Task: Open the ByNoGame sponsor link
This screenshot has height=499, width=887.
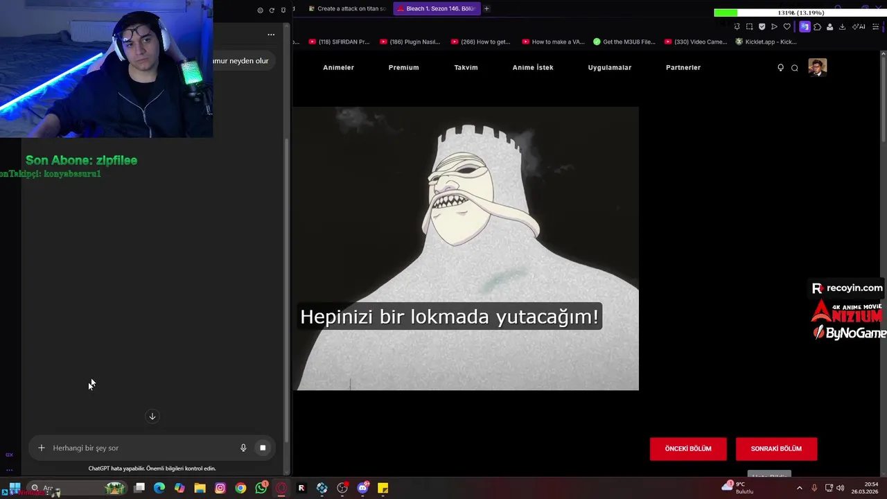Action: pyautogui.click(x=850, y=333)
